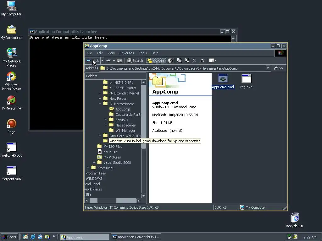Click the Start button
This screenshot has height=241, width=322.
pyautogui.click(x=9, y=237)
